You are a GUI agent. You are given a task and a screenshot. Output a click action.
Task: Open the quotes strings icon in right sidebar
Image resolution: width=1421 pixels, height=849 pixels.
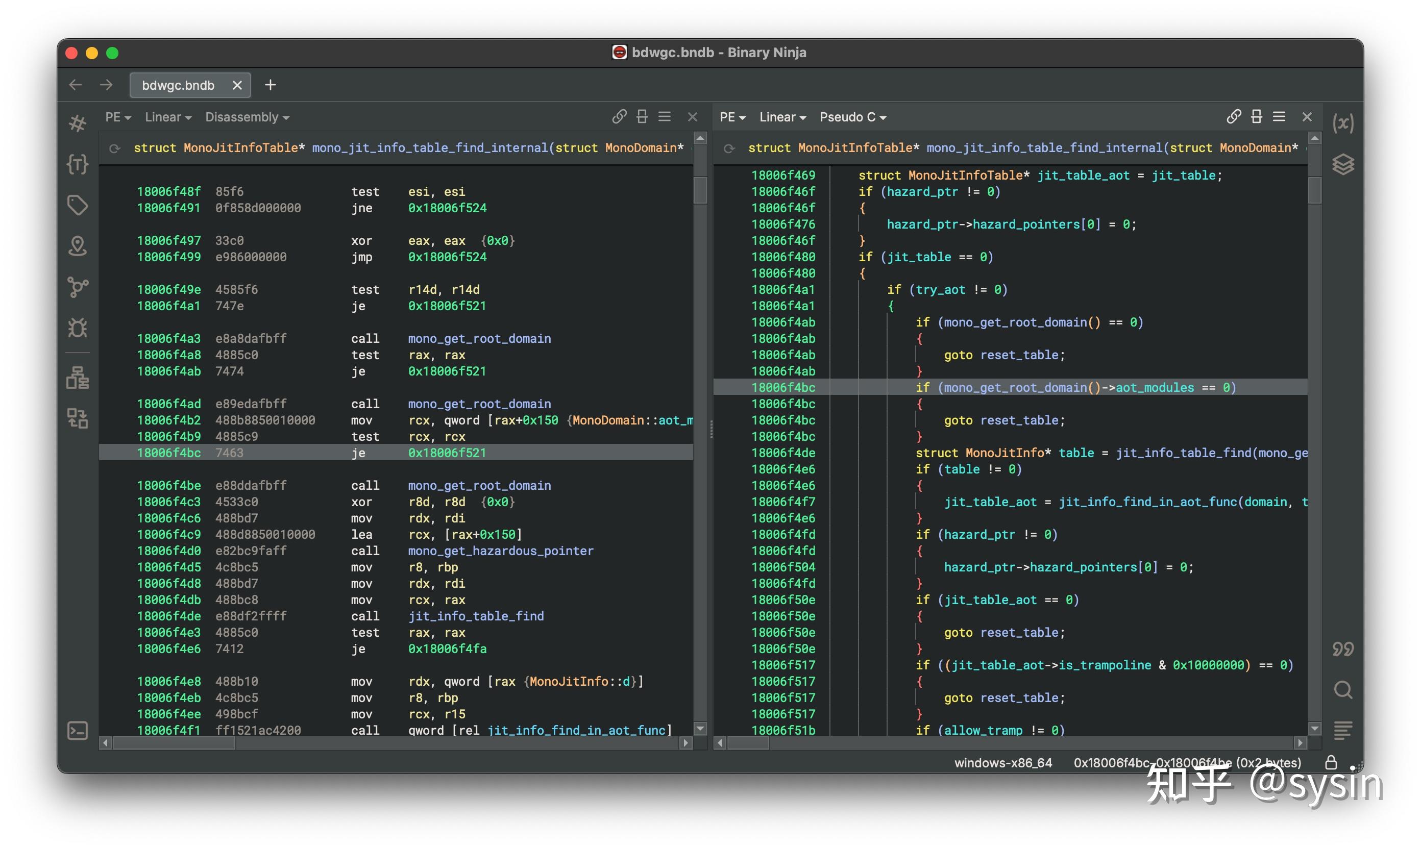click(1342, 649)
